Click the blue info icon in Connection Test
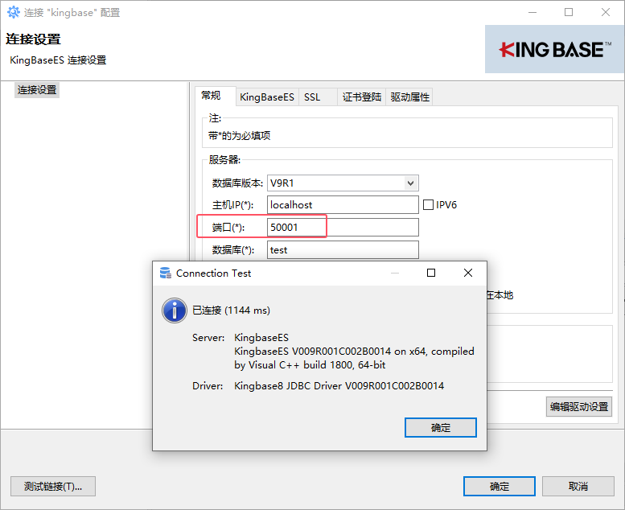625x510 pixels. click(175, 311)
